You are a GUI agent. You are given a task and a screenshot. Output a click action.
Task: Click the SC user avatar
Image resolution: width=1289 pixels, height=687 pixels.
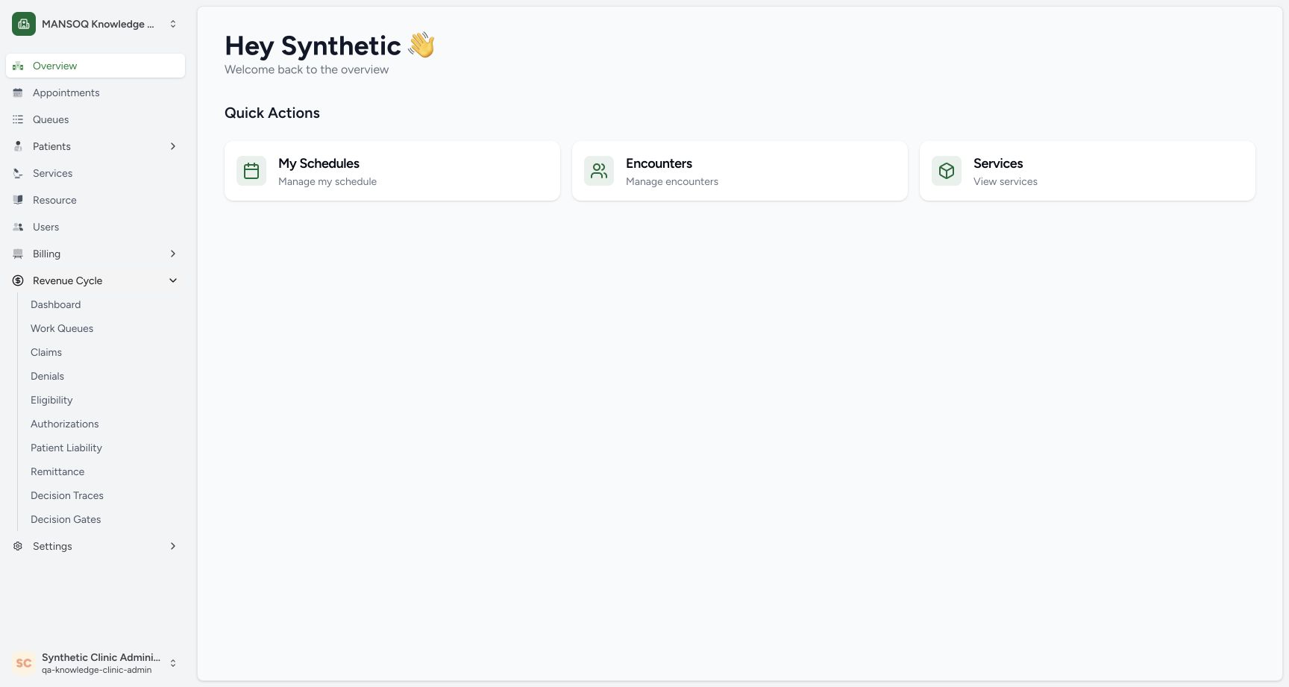[x=24, y=663]
